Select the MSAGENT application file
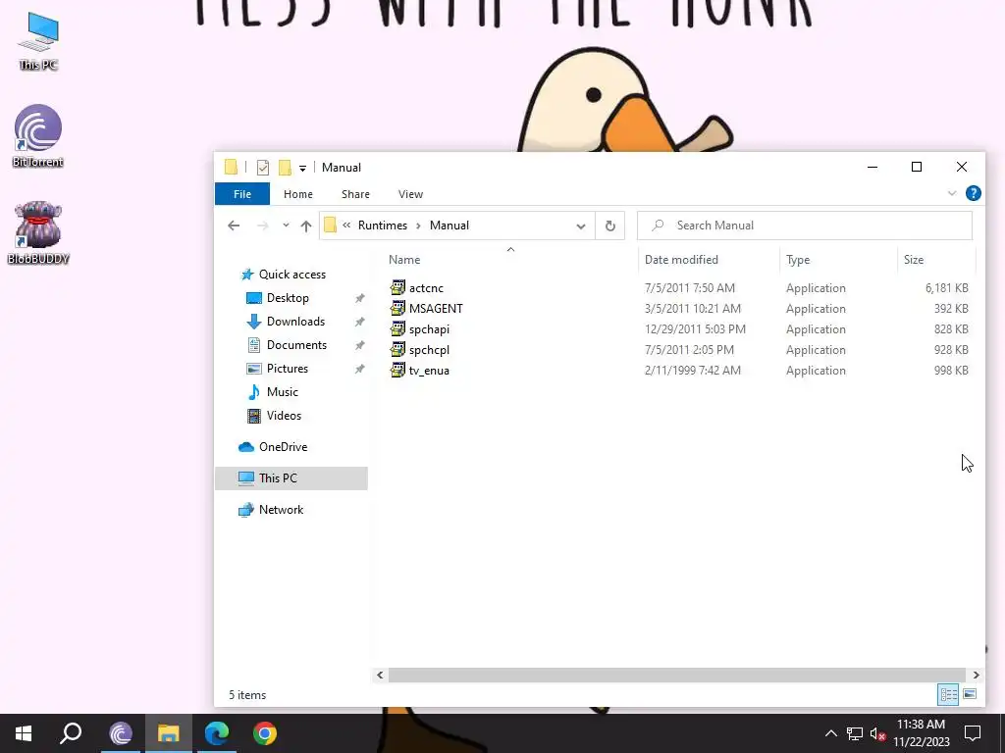Viewport: 1005px width, 753px height. coord(436,309)
